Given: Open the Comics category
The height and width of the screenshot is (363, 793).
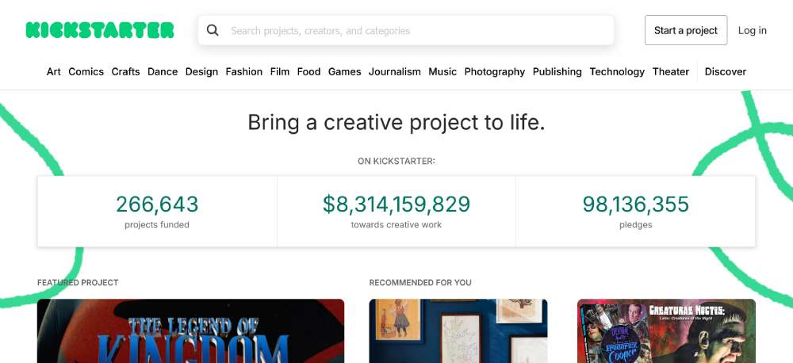Looking at the screenshot, I should pos(86,71).
